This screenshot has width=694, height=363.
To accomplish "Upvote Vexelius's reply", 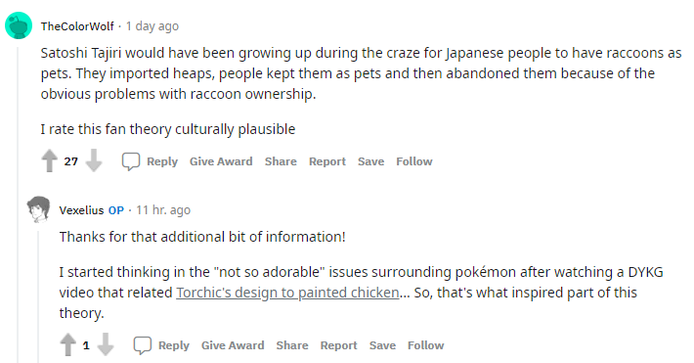I will (67, 344).
